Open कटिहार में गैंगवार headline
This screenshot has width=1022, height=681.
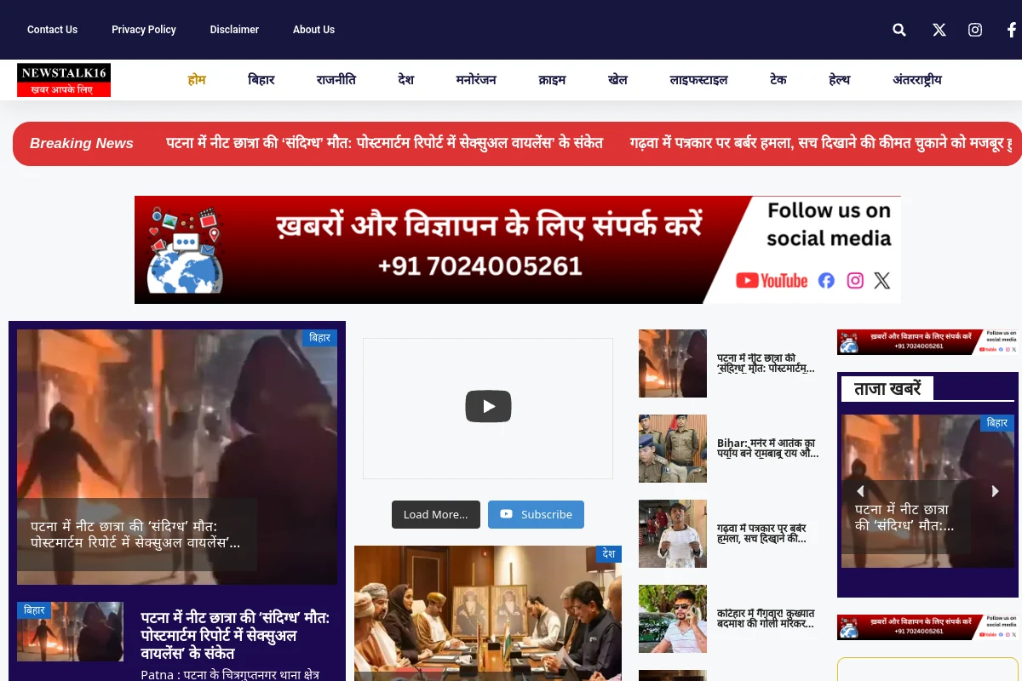[x=766, y=619]
